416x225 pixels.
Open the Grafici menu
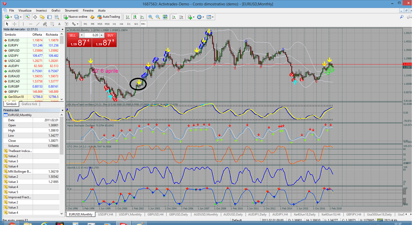pos(56,11)
